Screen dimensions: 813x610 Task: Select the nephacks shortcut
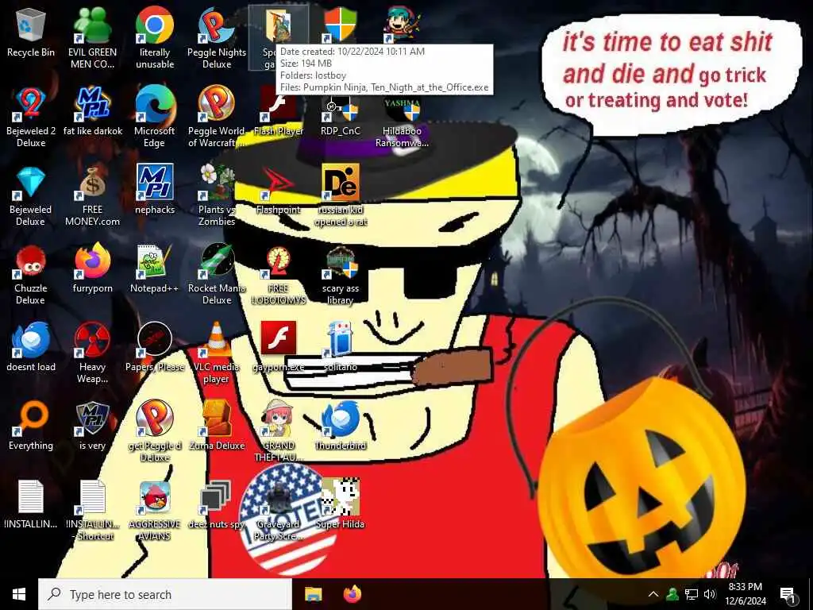[155, 190]
